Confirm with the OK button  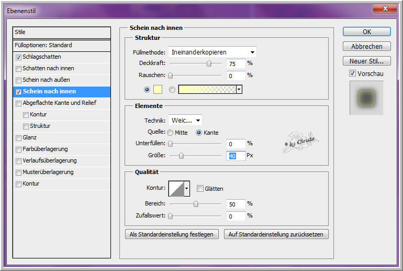coord(367,31)
